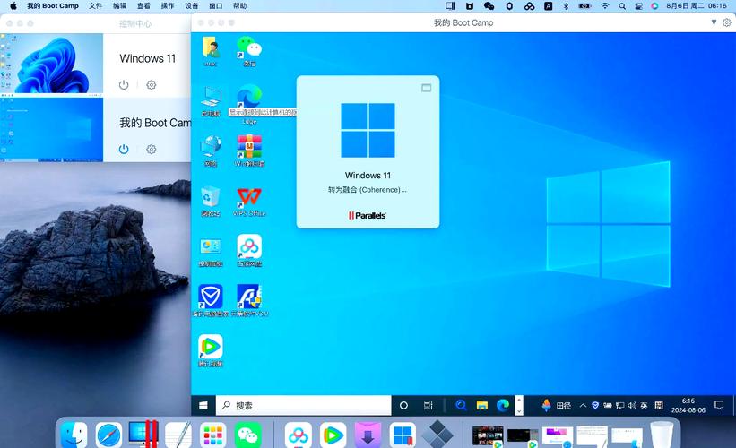Open Parallels Desktop from the Dock
Viewport: 736px width, 448px height.
click(143, 434)
